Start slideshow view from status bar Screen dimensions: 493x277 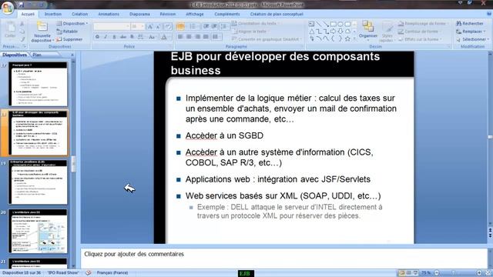pos(415,272)
